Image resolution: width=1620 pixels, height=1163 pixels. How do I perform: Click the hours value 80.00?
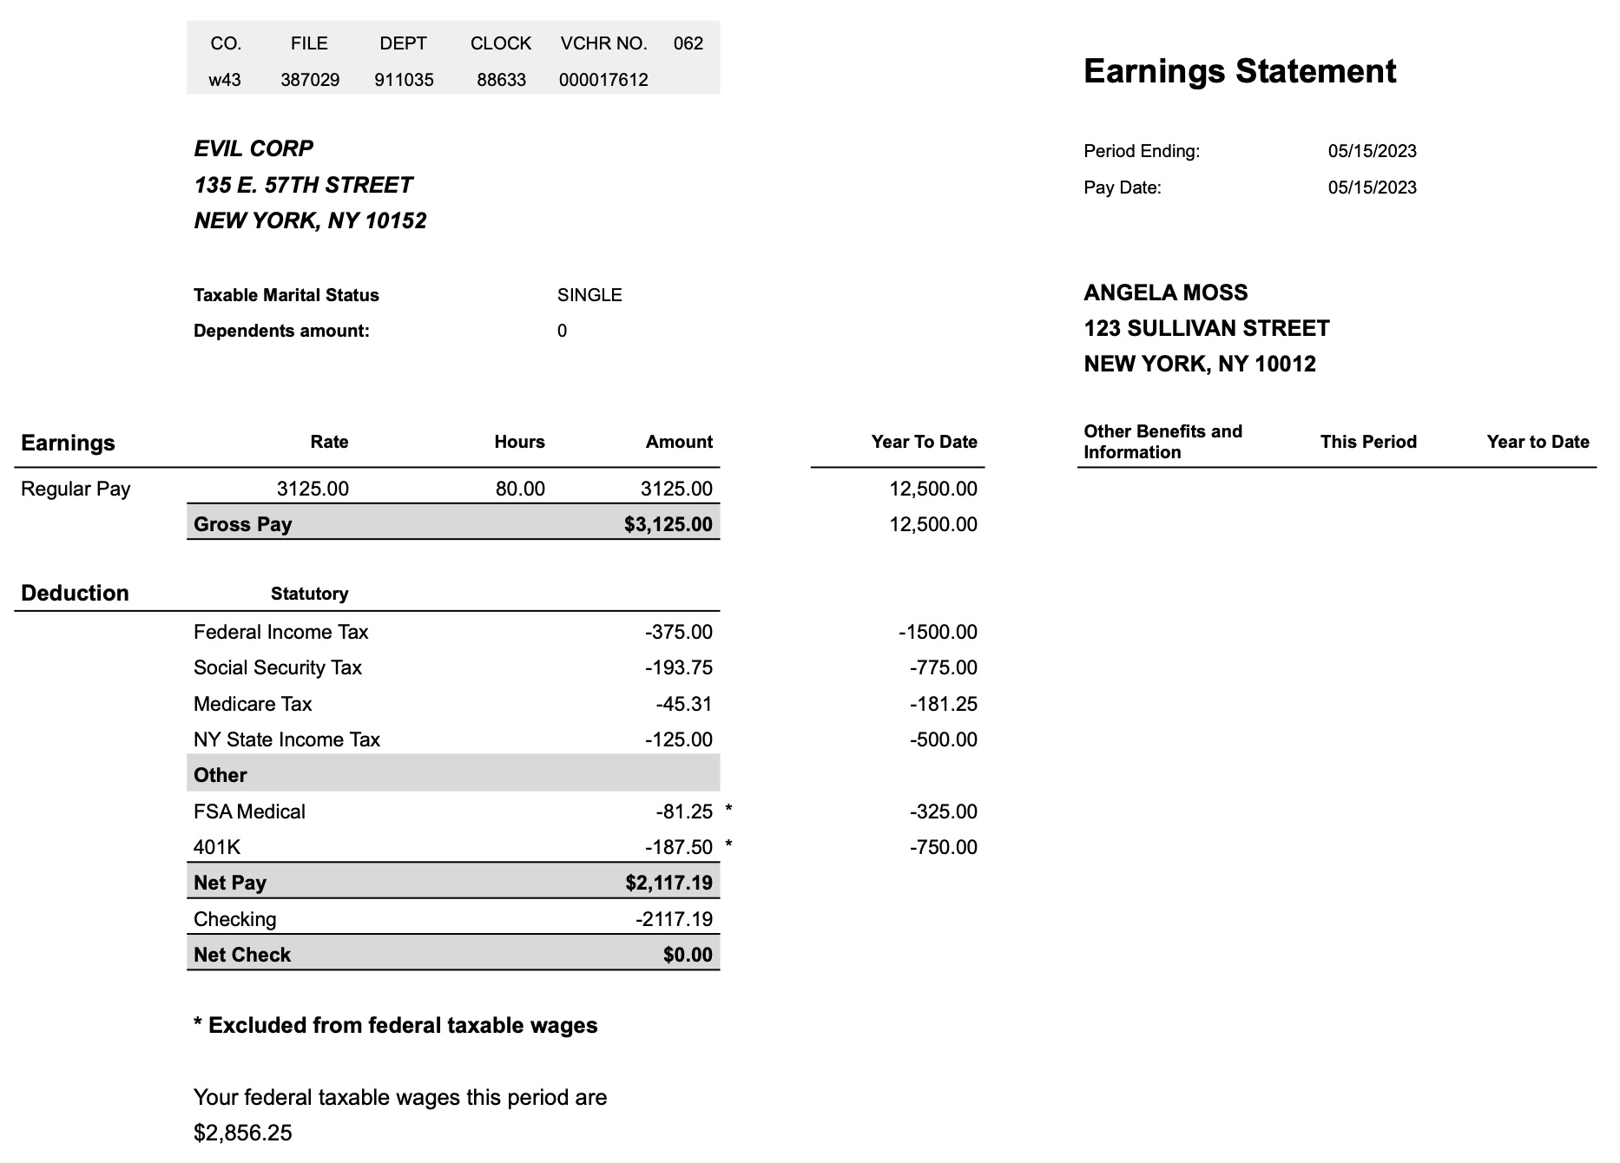[520, 489]
